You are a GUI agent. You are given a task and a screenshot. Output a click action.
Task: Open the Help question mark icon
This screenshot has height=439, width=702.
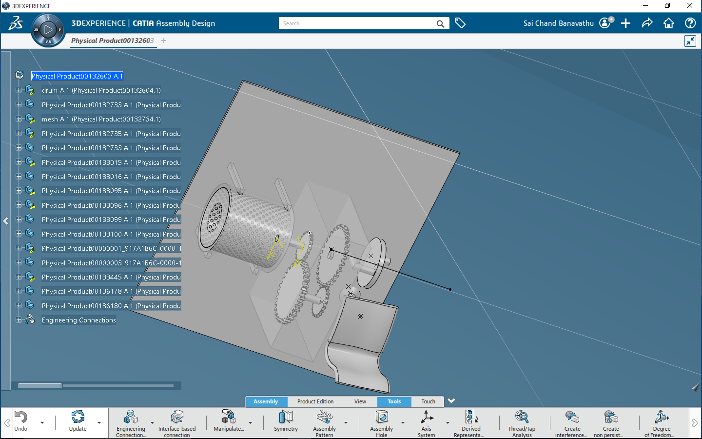coord(690,23)
